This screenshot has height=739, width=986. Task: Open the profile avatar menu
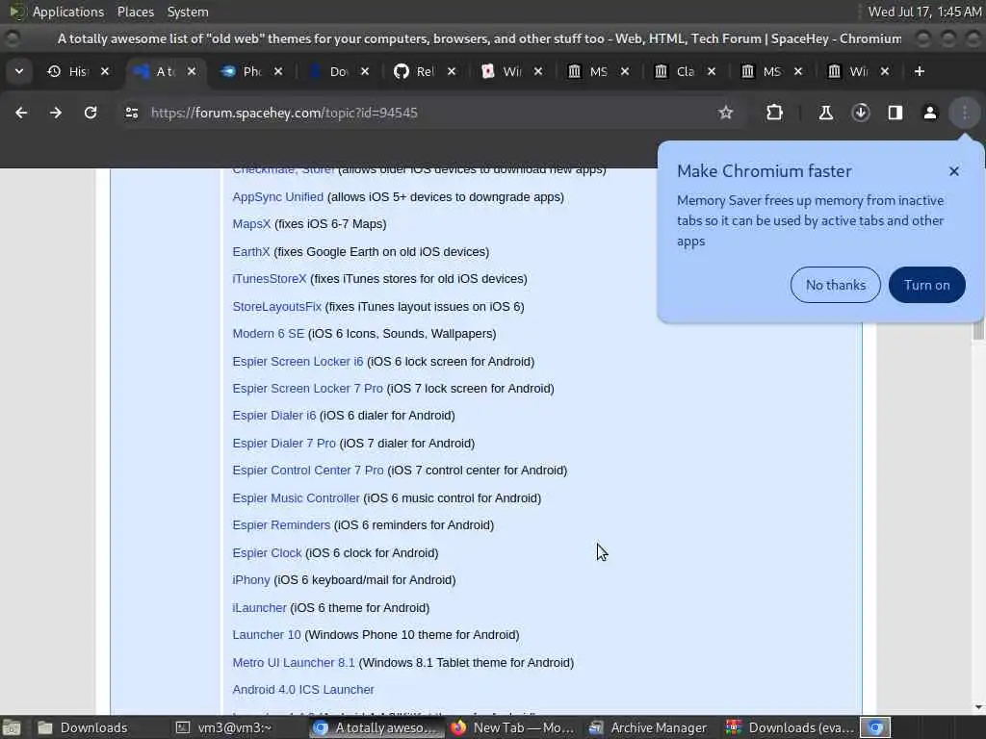coord(929,113)
